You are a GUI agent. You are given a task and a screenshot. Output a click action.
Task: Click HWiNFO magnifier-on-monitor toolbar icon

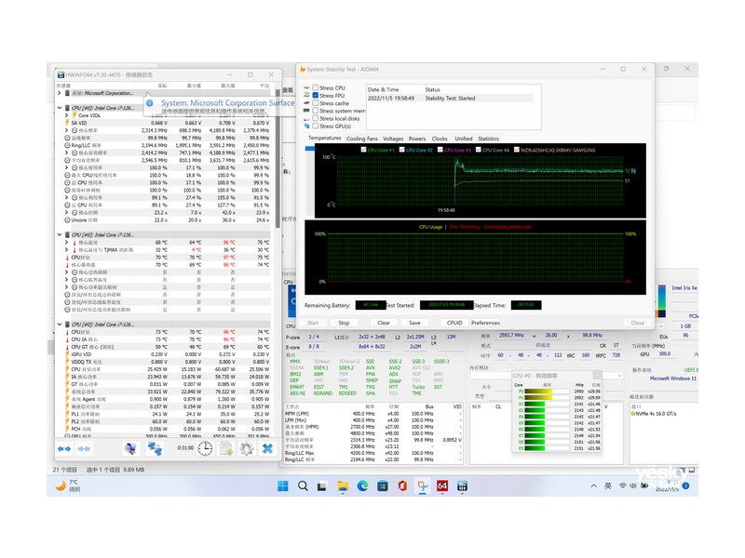point(130,448)
